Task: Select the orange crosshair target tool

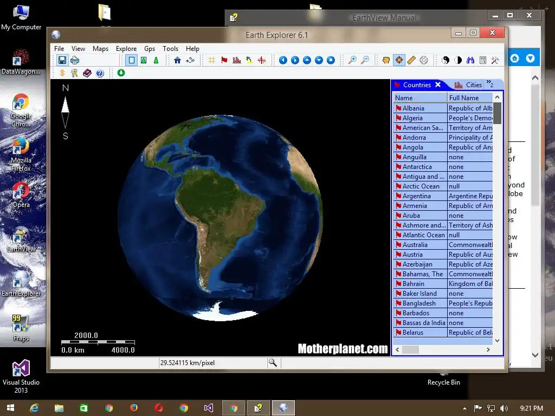Action: 399,60
